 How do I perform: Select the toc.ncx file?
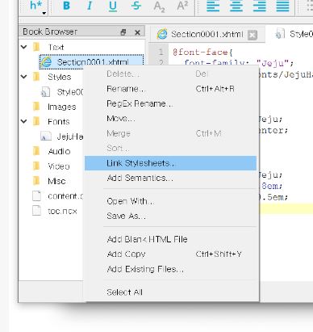click(55, 211)
